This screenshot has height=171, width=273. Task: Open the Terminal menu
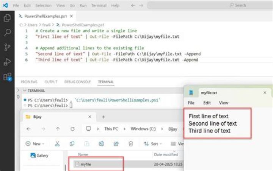point(99,6)
